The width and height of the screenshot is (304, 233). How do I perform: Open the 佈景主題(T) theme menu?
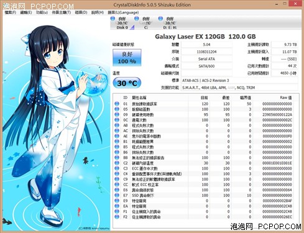point(62,12)
